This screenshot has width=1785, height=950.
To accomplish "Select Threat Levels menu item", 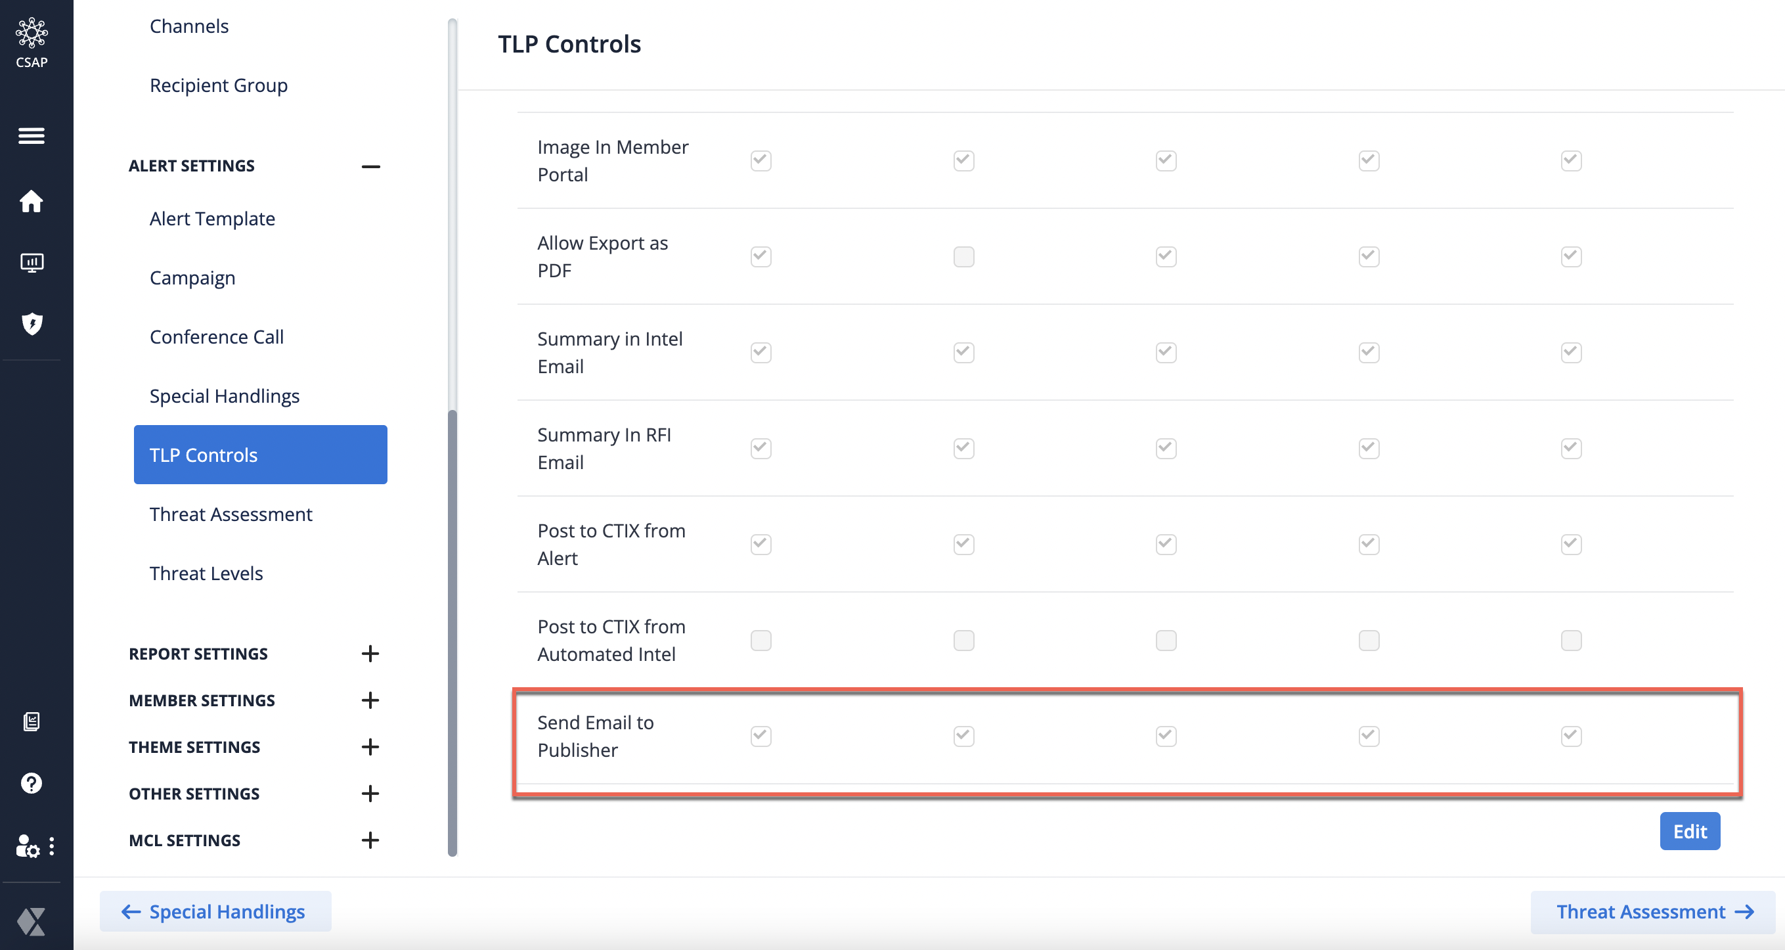I will 206,574.
